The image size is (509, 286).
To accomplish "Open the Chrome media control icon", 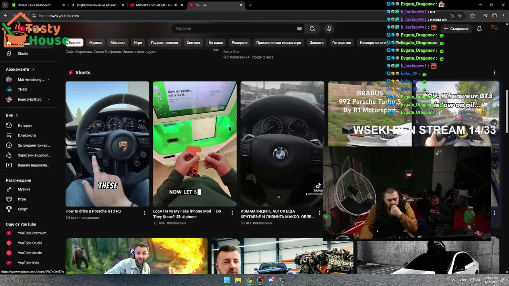I will [486, 16].
